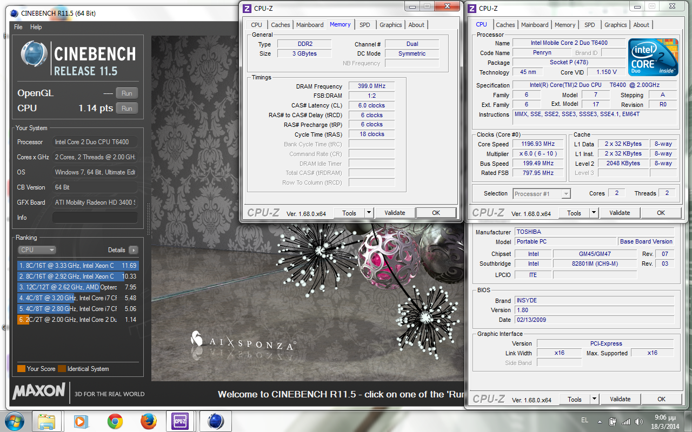
Task: Click the Core Speed 1196.93 MHz value
Action: click(538, 144)
